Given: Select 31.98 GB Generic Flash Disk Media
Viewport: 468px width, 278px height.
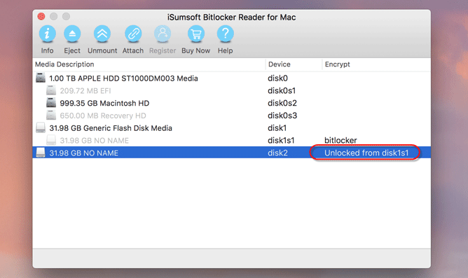Looking at the screenshot, I should click(x=232, y=128).
